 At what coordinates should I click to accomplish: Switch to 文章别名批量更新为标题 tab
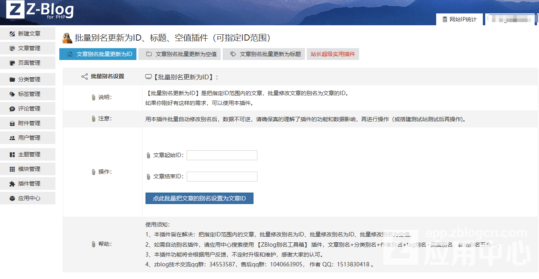(x=266, y=54)
